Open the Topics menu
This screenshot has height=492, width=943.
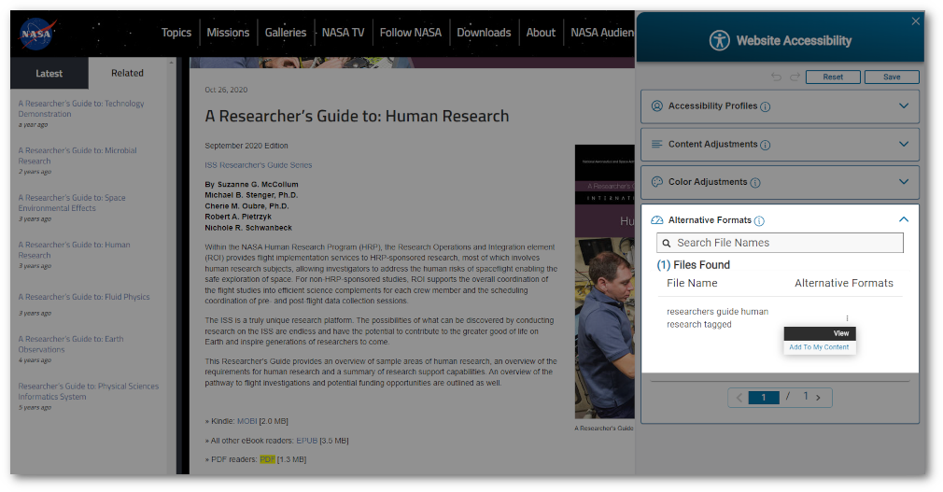176,33
